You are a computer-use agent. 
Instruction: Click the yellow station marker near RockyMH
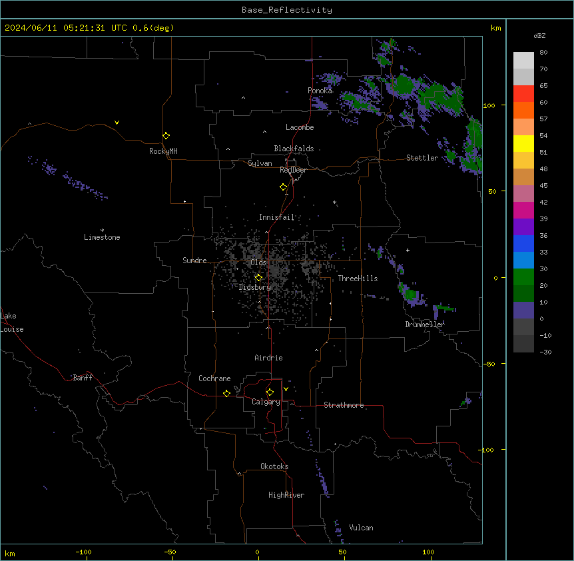coord(166,135)
